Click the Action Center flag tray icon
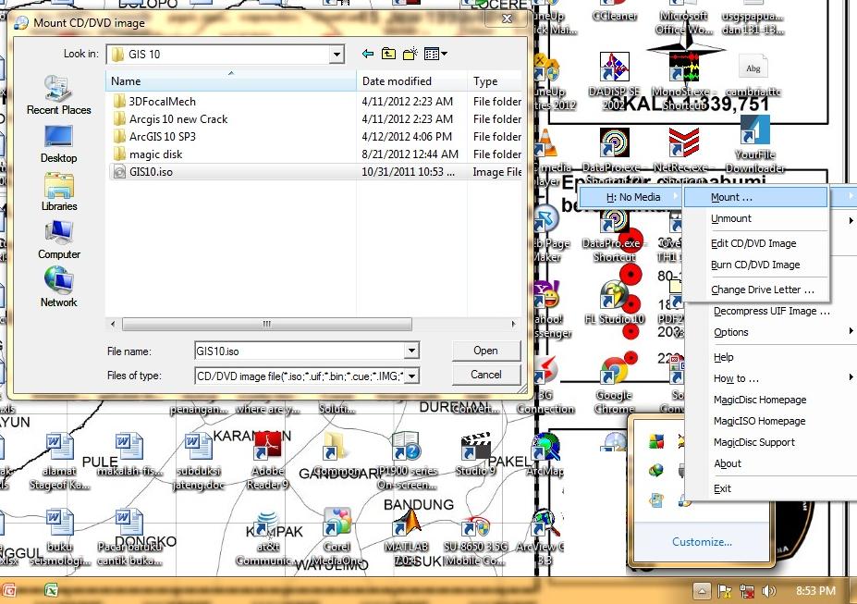The height and width of the screenshot is (604, 857). 725,591
